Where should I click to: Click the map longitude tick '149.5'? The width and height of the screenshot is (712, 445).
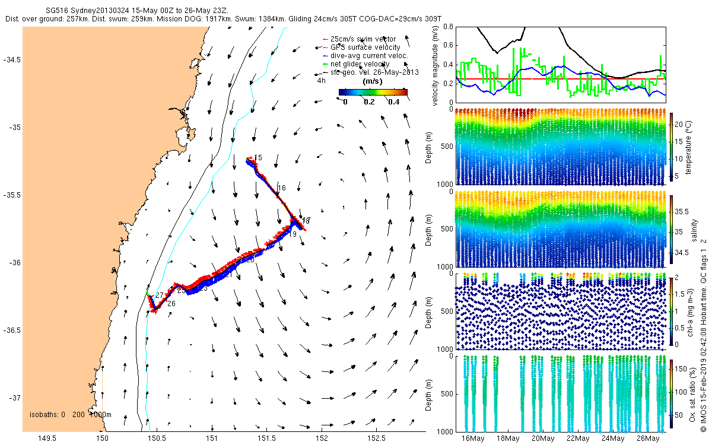tap(47, 438)
